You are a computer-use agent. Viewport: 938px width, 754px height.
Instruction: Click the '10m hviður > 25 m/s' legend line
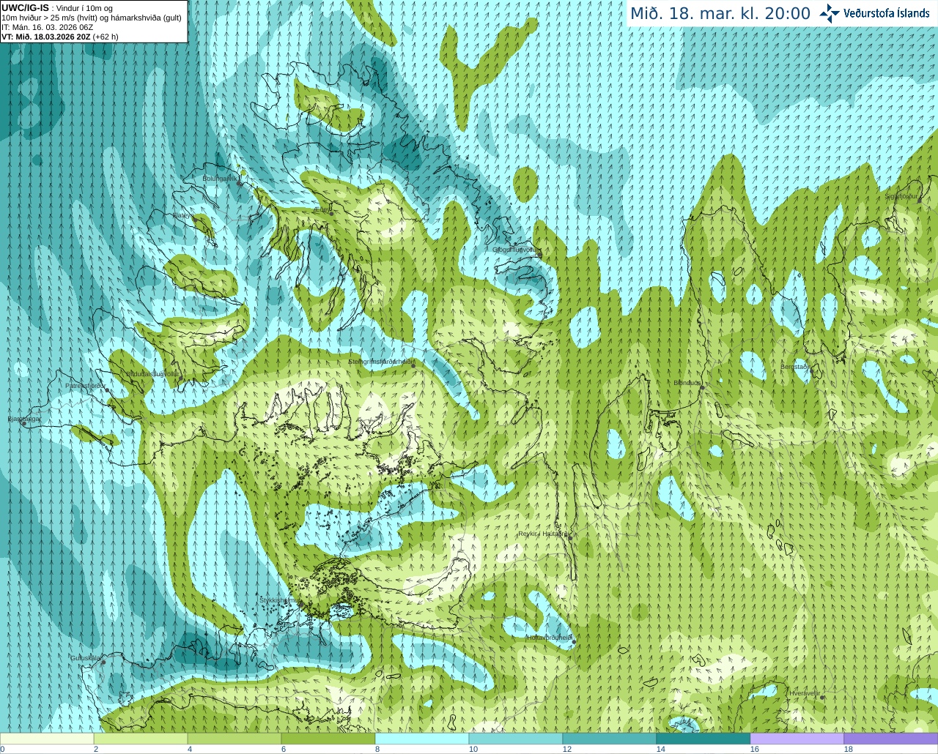[92, 18]
